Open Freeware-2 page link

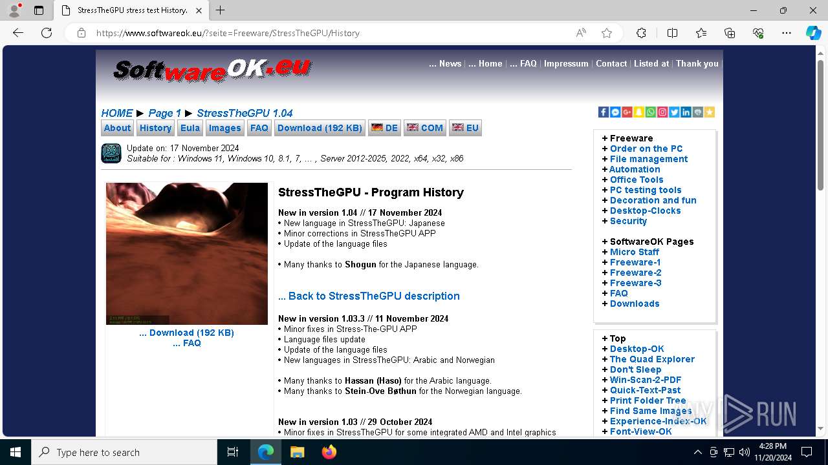[x=636, y=273]
